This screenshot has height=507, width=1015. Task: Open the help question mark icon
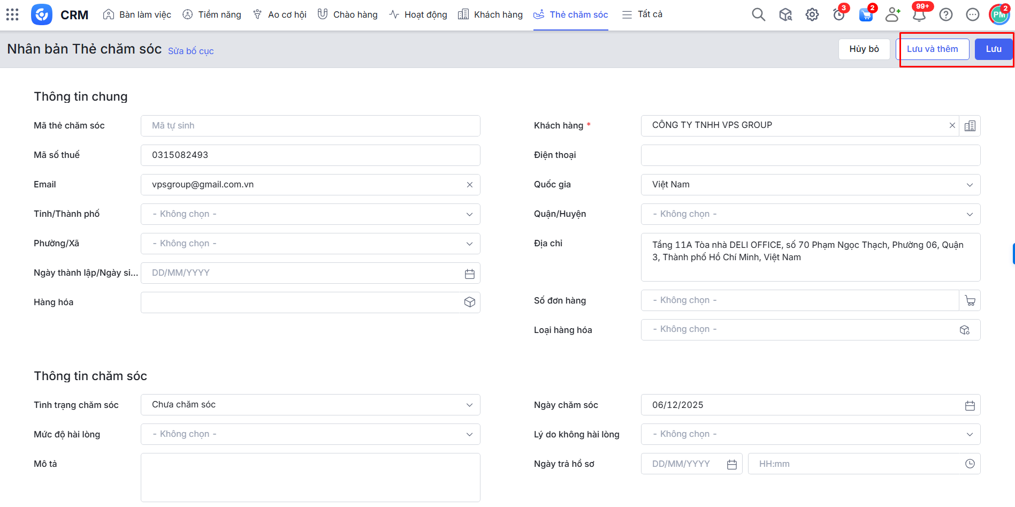coord(945,14)
